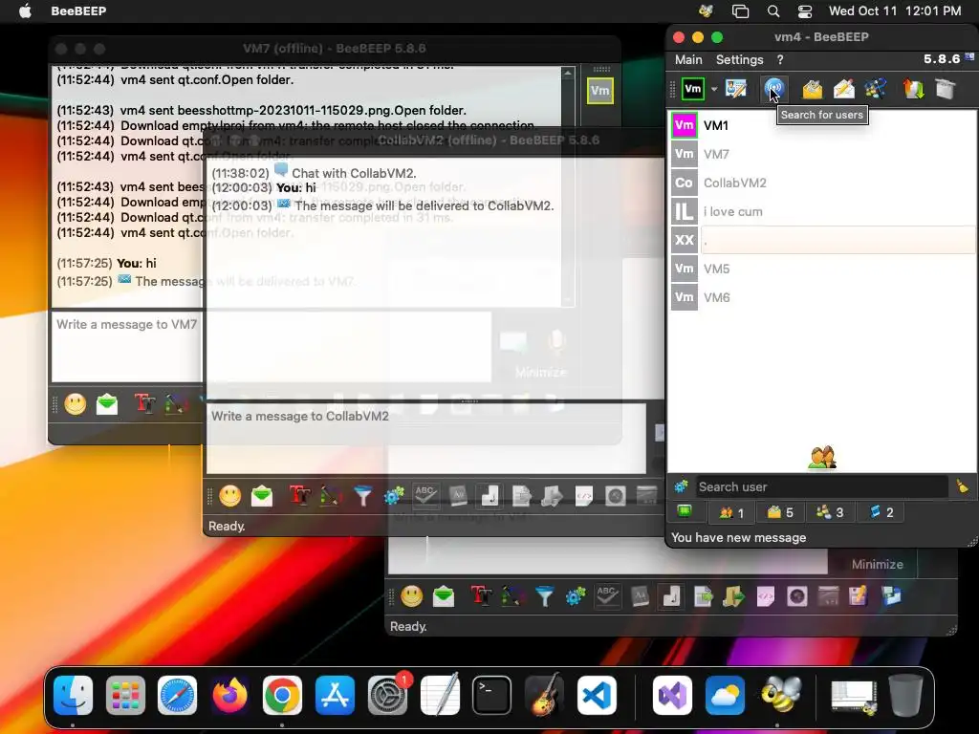Click send folder icon in bottom chat window

pos(734,596)
